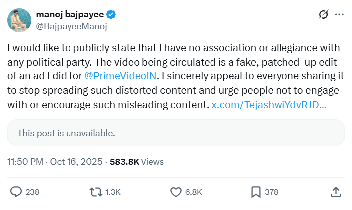Click the reply speech bubble icon

point(16,192)
